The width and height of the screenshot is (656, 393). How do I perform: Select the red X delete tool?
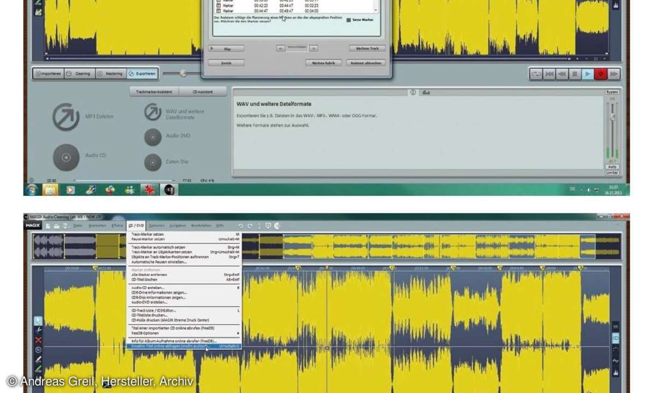[38, 340]
